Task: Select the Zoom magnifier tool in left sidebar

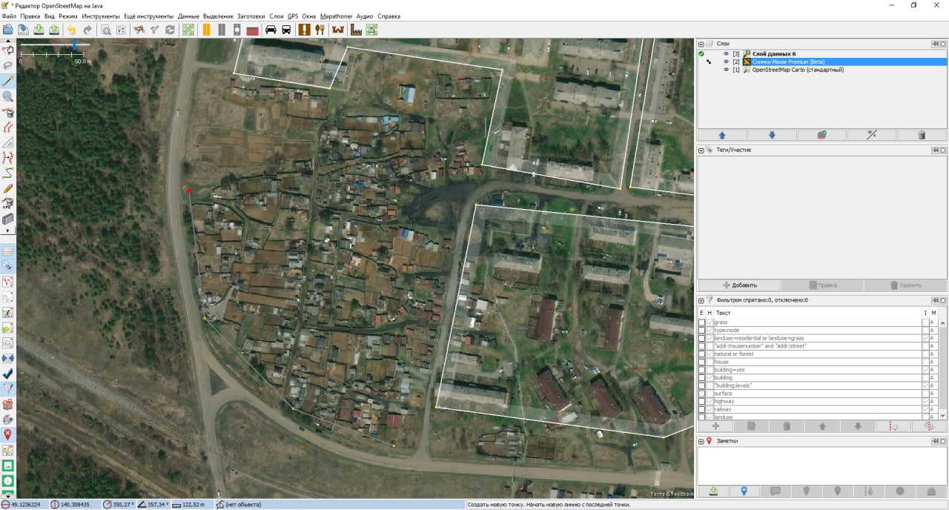Action: 8,96
